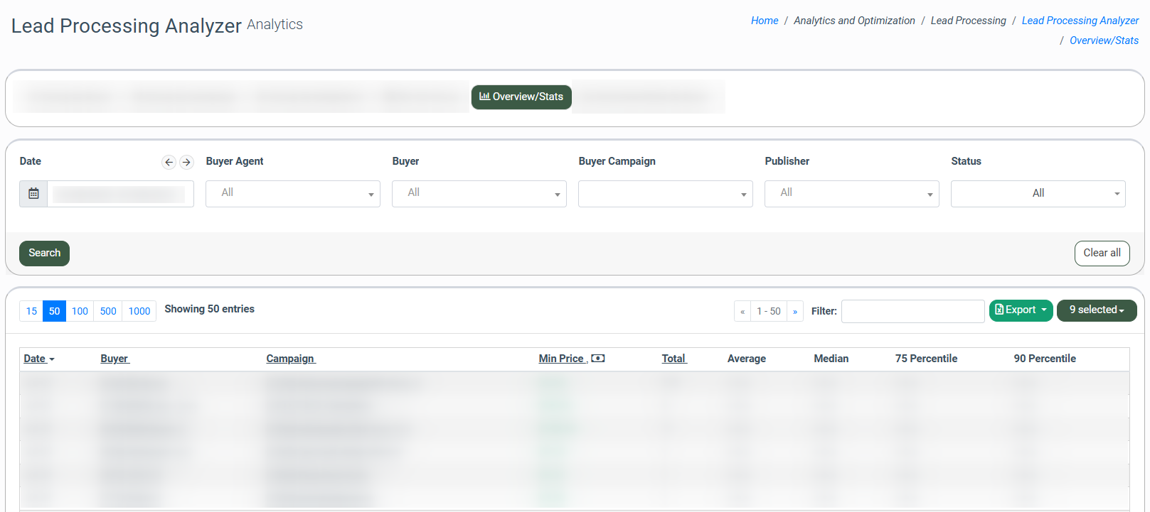Click the money icon next to Min Price
Image resolution: width=1150 pixels, height=512 pixels.
tap(598, 359)
